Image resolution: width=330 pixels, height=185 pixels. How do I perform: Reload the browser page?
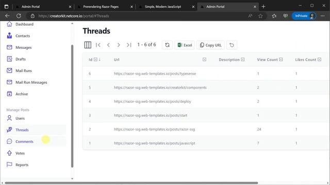(x=19, y=16)
